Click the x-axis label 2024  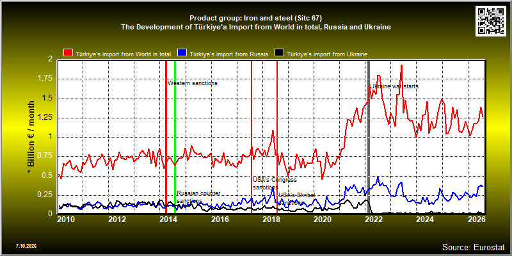(426, 219)
